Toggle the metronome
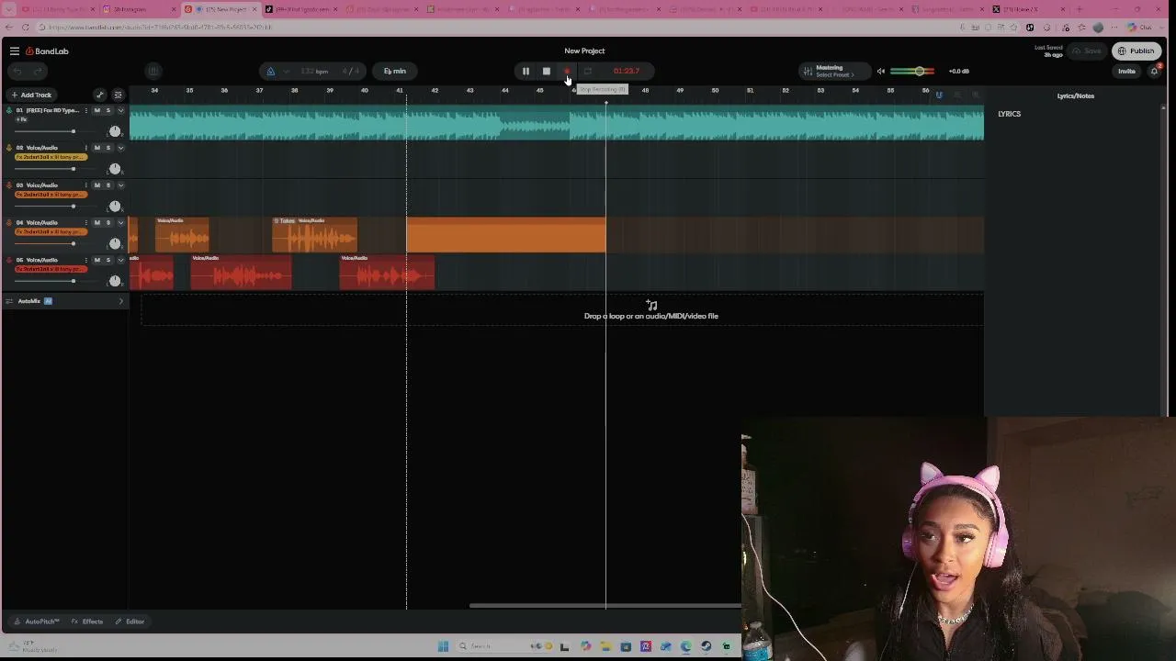 click(270, 71)
